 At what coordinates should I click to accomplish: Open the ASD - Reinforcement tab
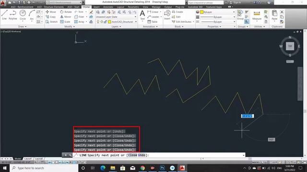point(22,7)
